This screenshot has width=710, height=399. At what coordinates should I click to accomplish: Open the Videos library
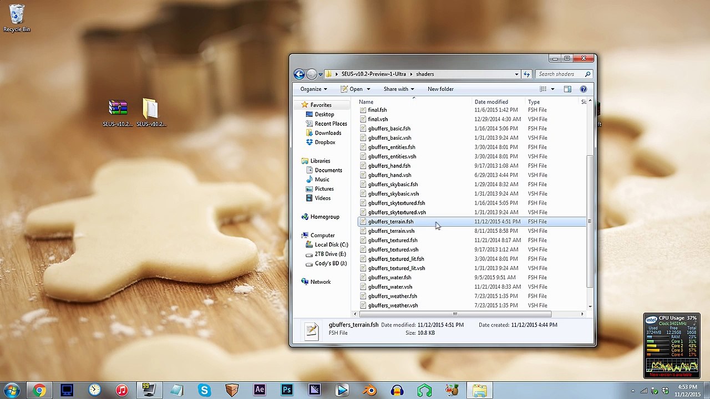coord(322,198)
